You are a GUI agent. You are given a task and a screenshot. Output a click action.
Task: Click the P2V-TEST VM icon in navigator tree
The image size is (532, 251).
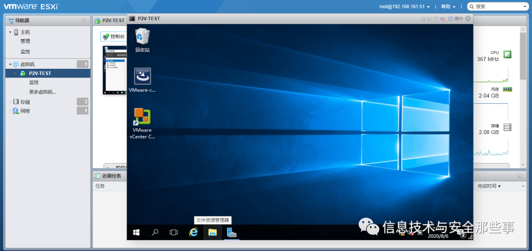(x=23, y=73)
